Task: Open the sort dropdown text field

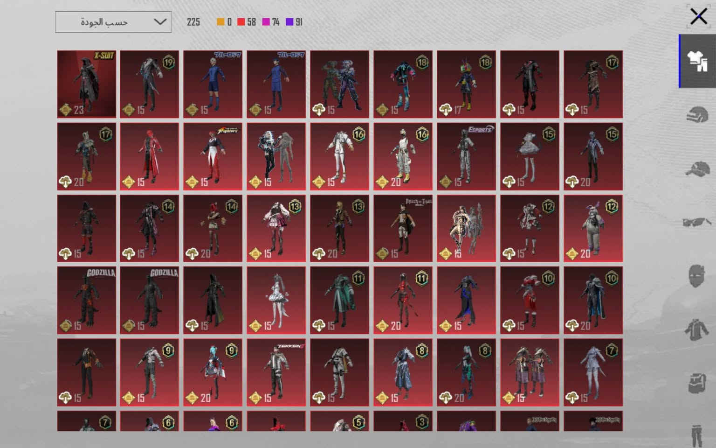Action: click(x=113, y=22)
